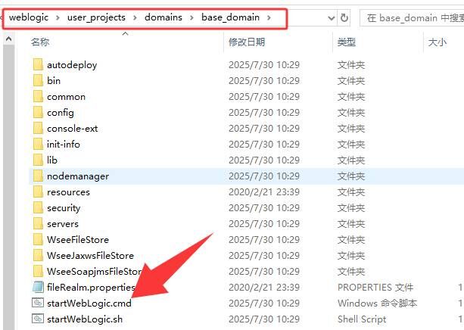Select the bin file name
This screenshot has height=330, width=464.
54,80
